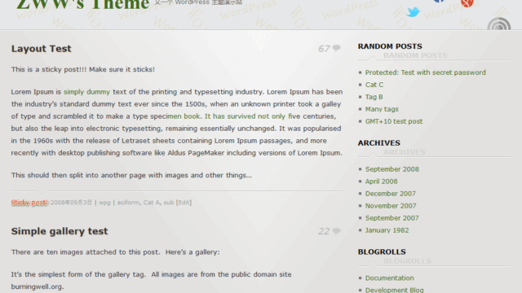This screenshot has width=522, height=293.
Task: Click the wpg author link
Action: point(104,203)
